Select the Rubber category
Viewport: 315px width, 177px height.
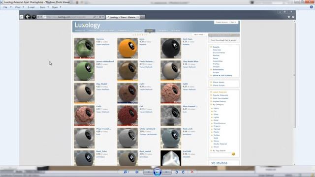(x=217, y=135)
